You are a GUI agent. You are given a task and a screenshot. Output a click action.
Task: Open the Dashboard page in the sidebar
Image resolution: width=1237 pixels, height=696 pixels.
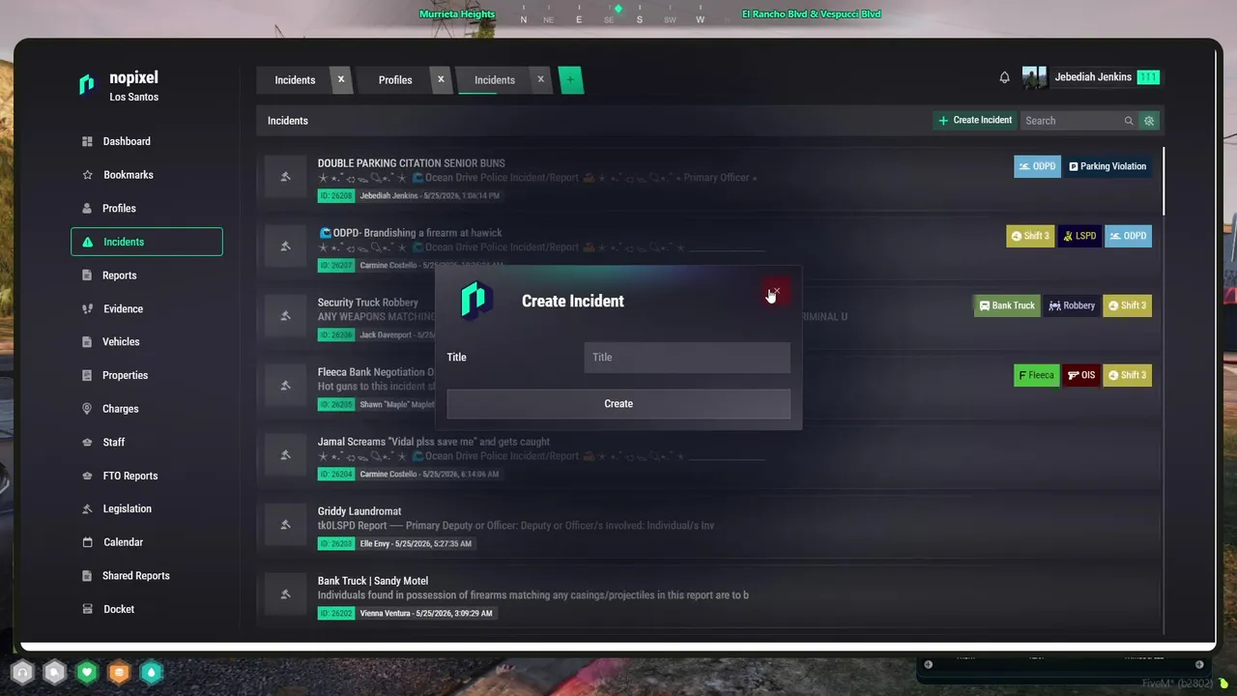tap(127, 141)
